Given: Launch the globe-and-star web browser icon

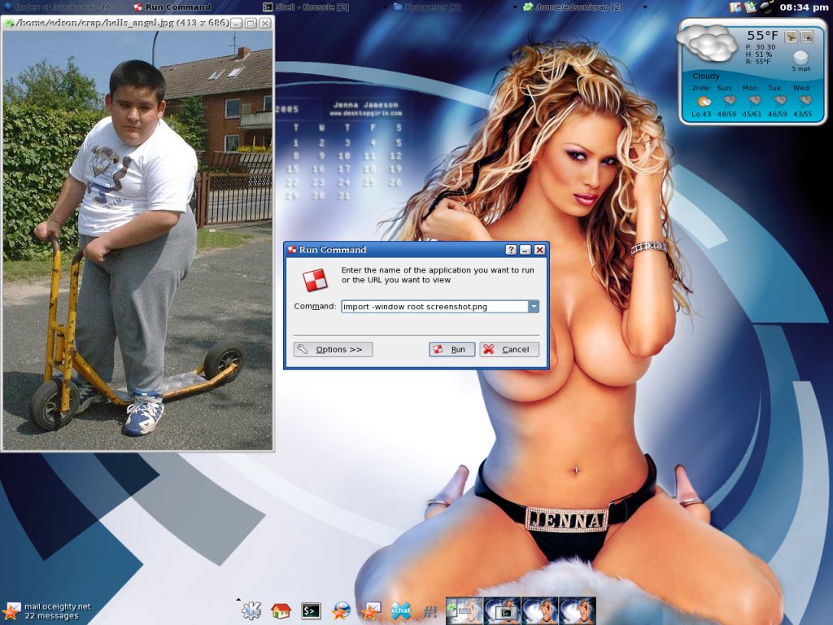Looking at the screenshot, I should pyautogui.click(x=341, y=610).
